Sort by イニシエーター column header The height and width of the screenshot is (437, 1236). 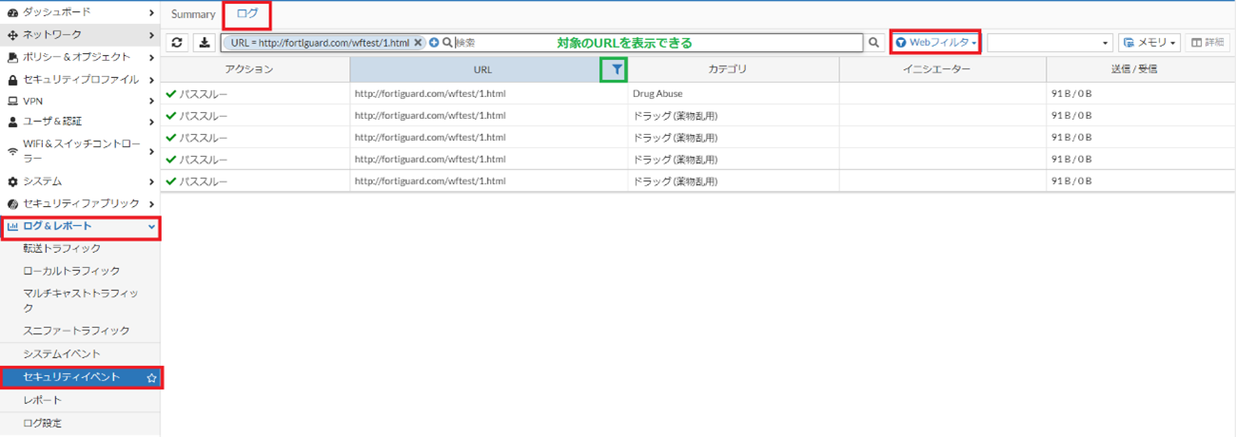[x=937, y=69]
